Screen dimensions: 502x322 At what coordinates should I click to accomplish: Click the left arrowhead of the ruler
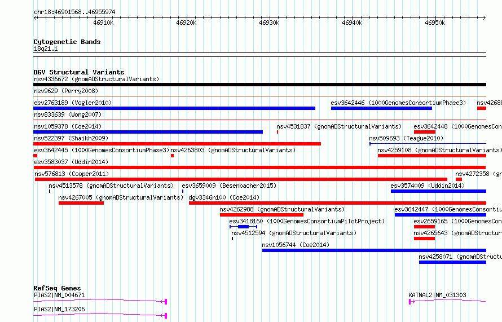pos(35,18)
